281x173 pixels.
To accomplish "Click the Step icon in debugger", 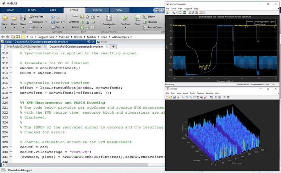I will [137, 18].
